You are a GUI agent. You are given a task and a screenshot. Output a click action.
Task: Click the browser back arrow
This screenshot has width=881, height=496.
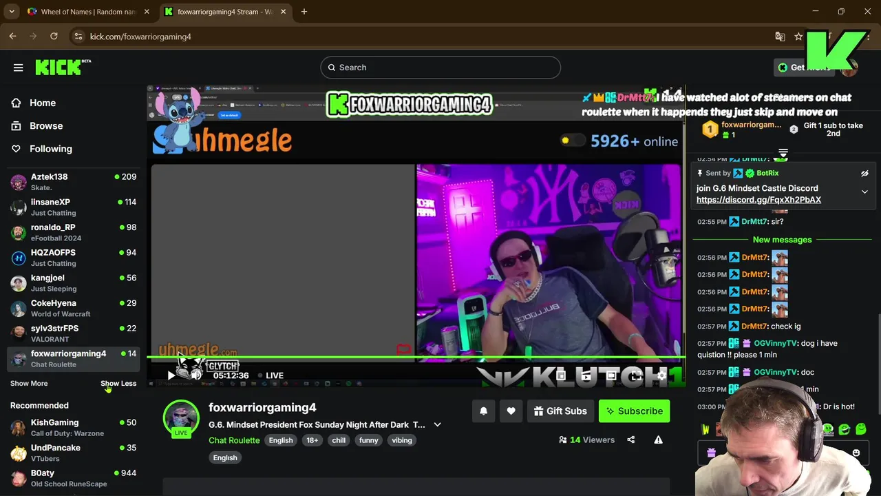(x=13, y=37)
